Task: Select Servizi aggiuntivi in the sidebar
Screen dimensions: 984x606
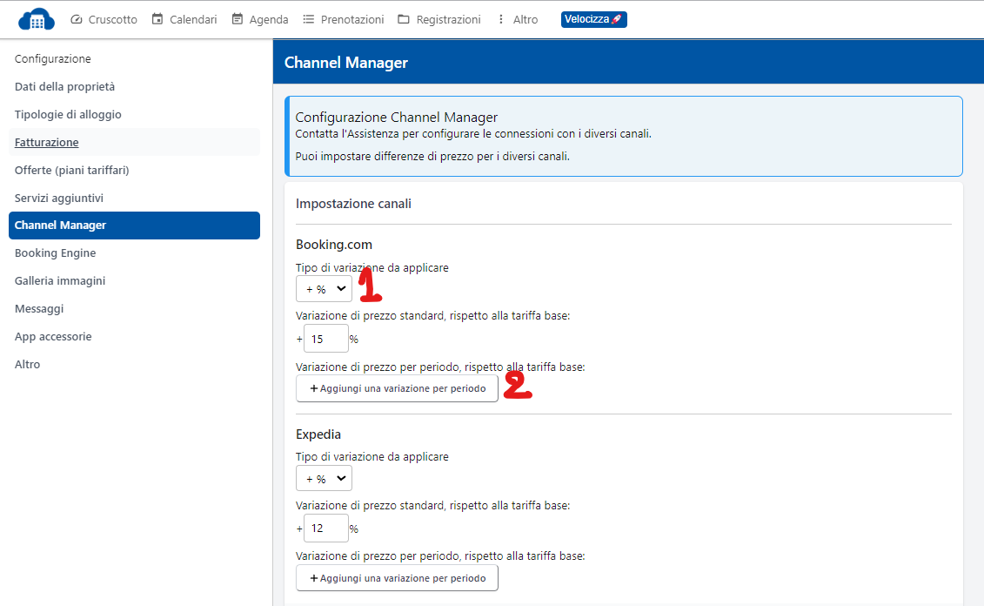Action: click(59, 198)
